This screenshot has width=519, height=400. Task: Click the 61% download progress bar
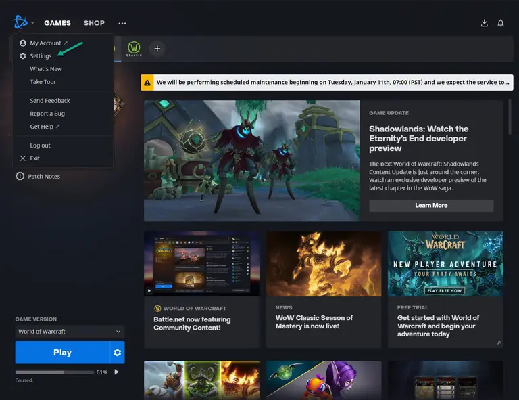click(54, 372)
